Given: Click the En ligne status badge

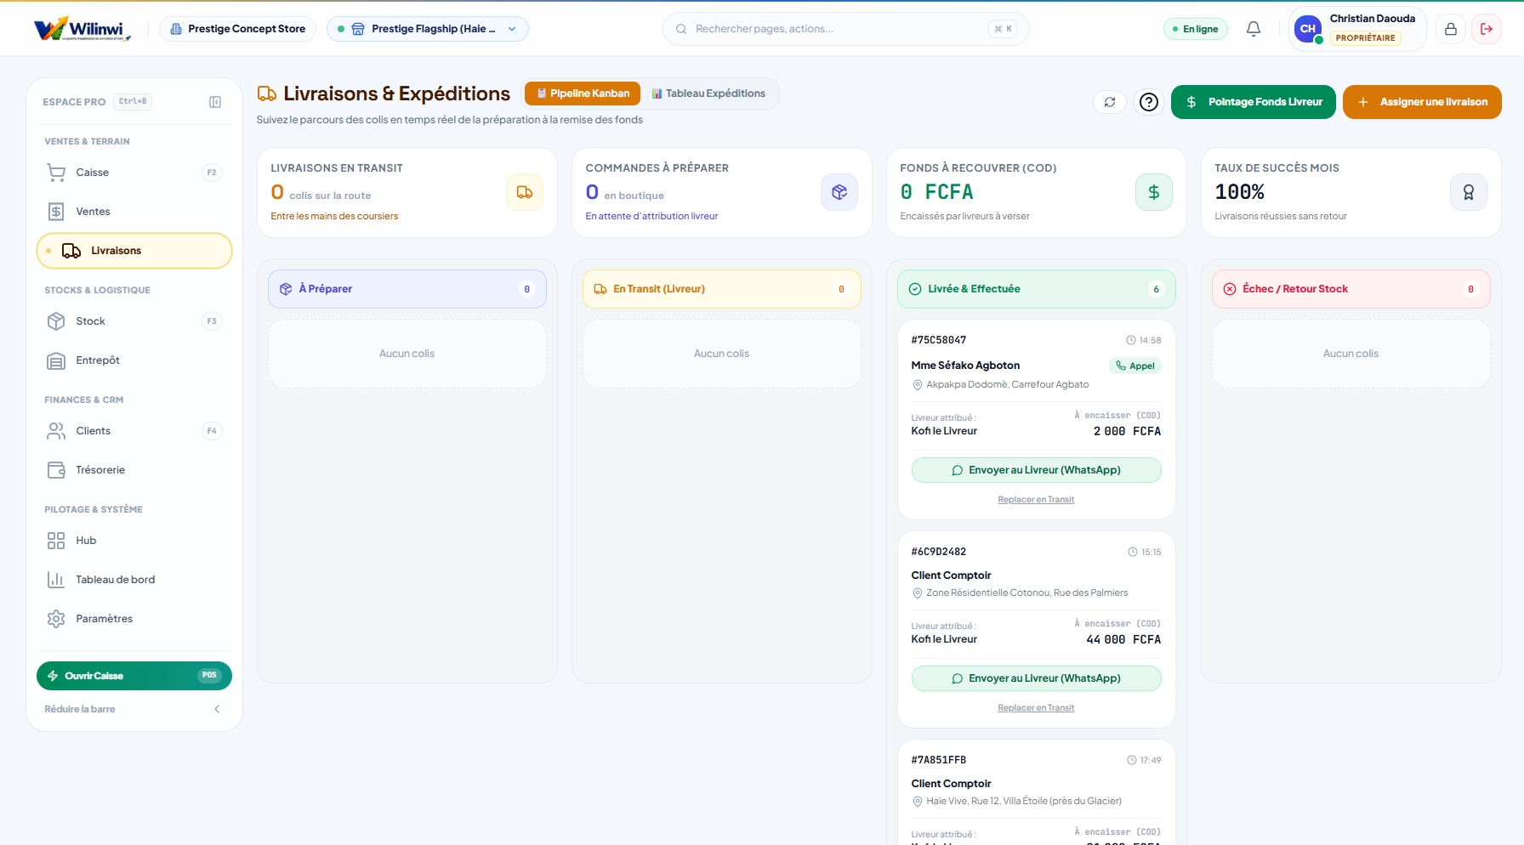Looking at the screenshot, I should [1196, 29].
